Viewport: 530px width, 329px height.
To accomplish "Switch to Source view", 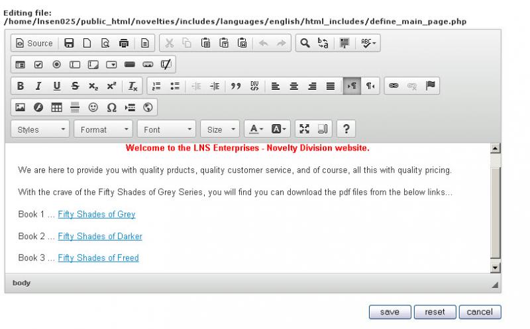I will click(34, 43).
